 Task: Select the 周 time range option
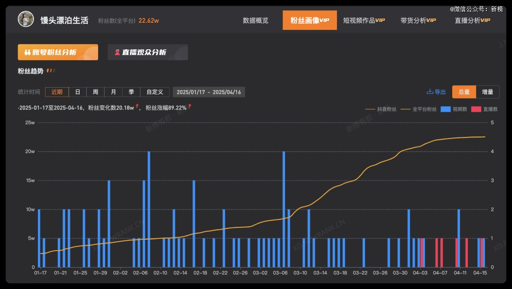(95, 92)
